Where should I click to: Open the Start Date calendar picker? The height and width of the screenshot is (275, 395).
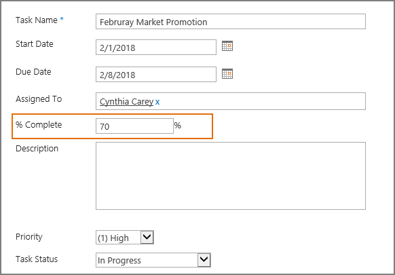pyautogui.click(x=227, y=46)
